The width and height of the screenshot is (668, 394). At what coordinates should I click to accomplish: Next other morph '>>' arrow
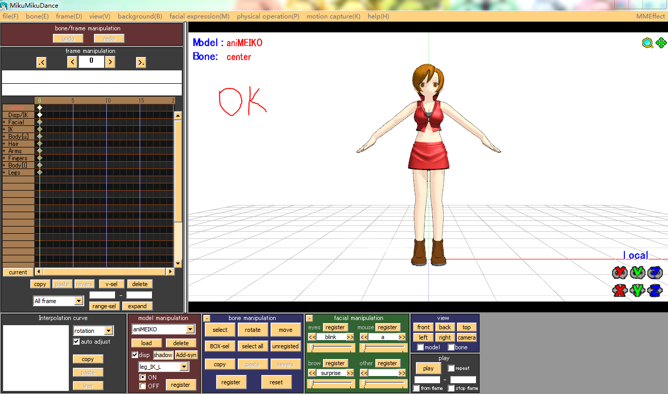coord(402,373)
